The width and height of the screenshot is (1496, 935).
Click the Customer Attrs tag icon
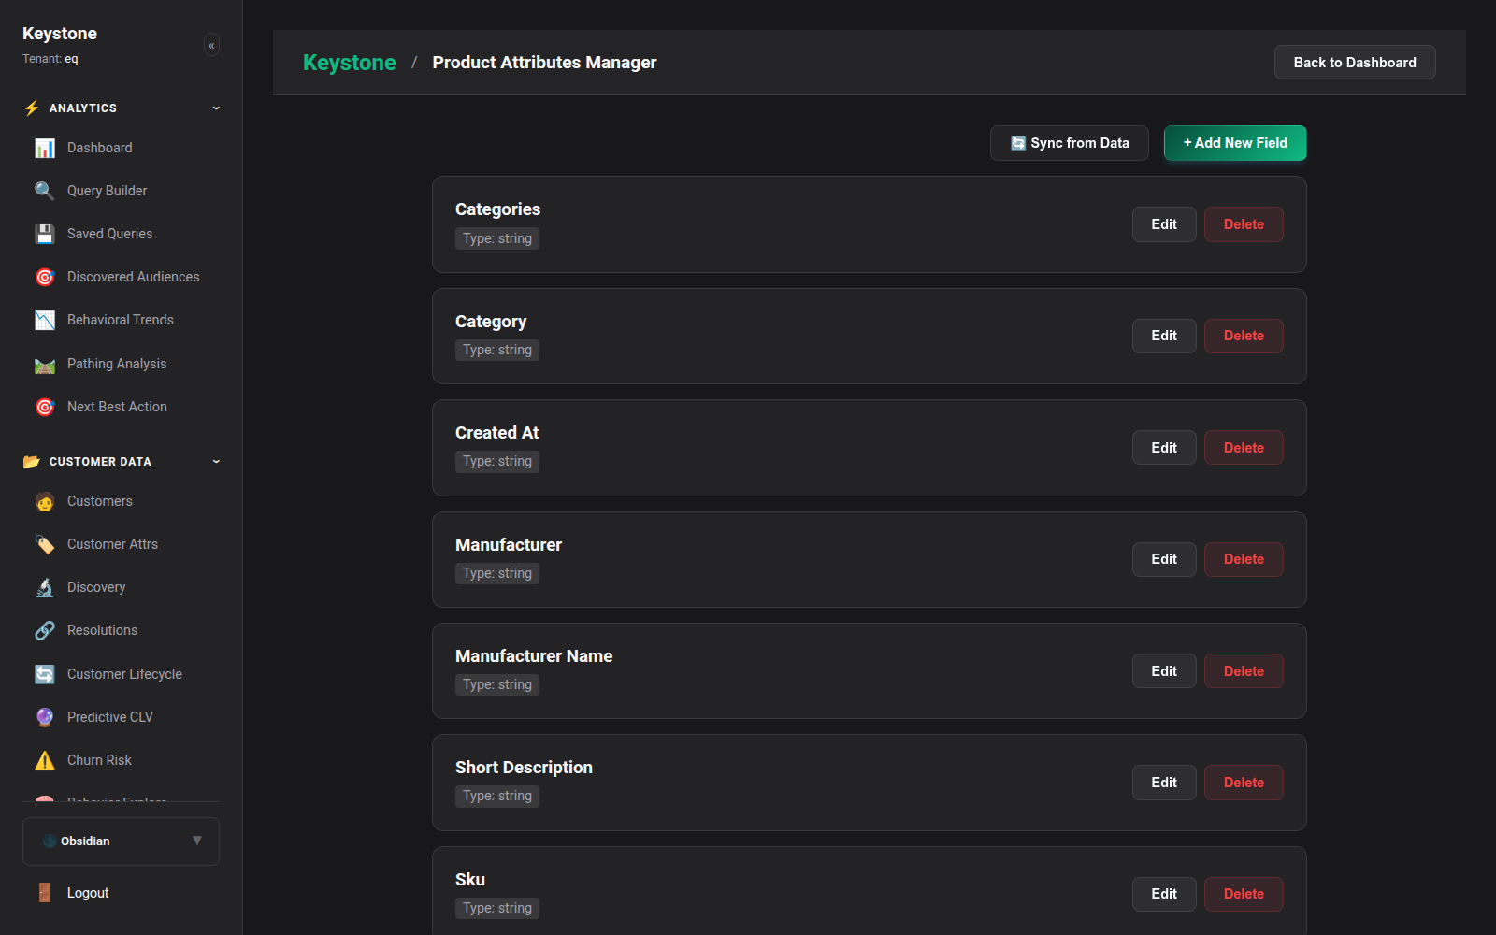pyautogui.click(x=45, y=545)
